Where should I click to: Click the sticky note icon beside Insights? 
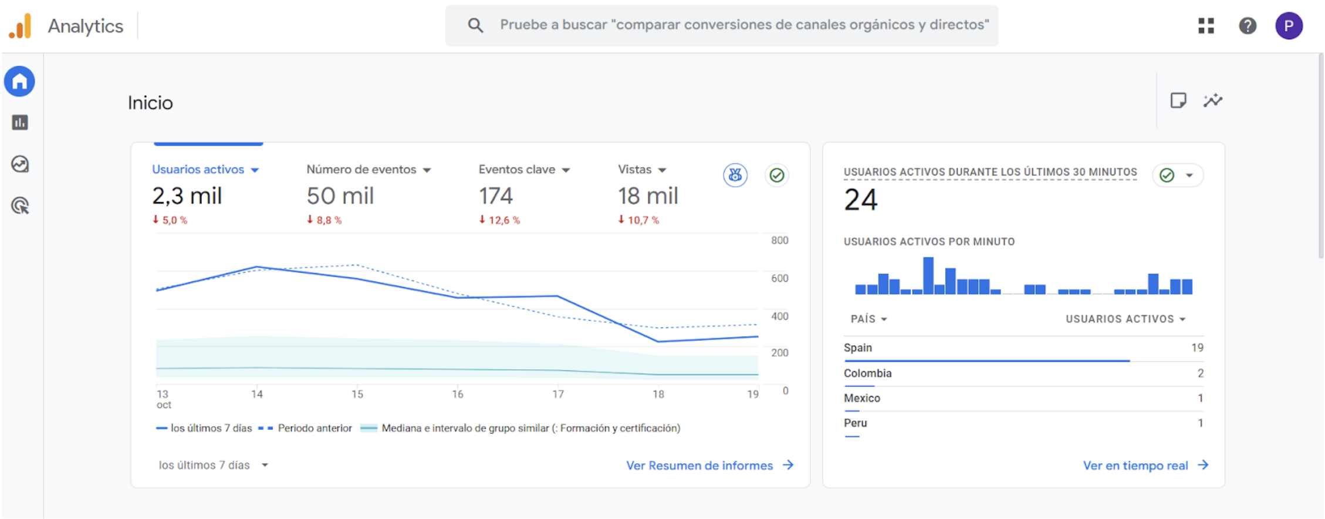tap(1178, 101)
